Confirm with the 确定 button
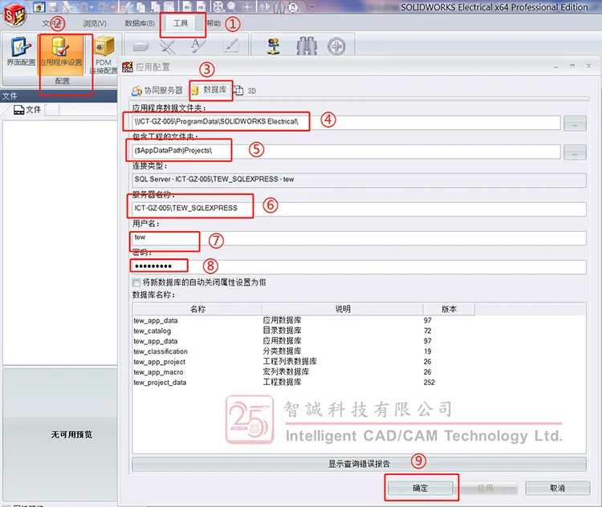Image resolution: width=602 pixels, height=507 pixels. click(420, 489)
